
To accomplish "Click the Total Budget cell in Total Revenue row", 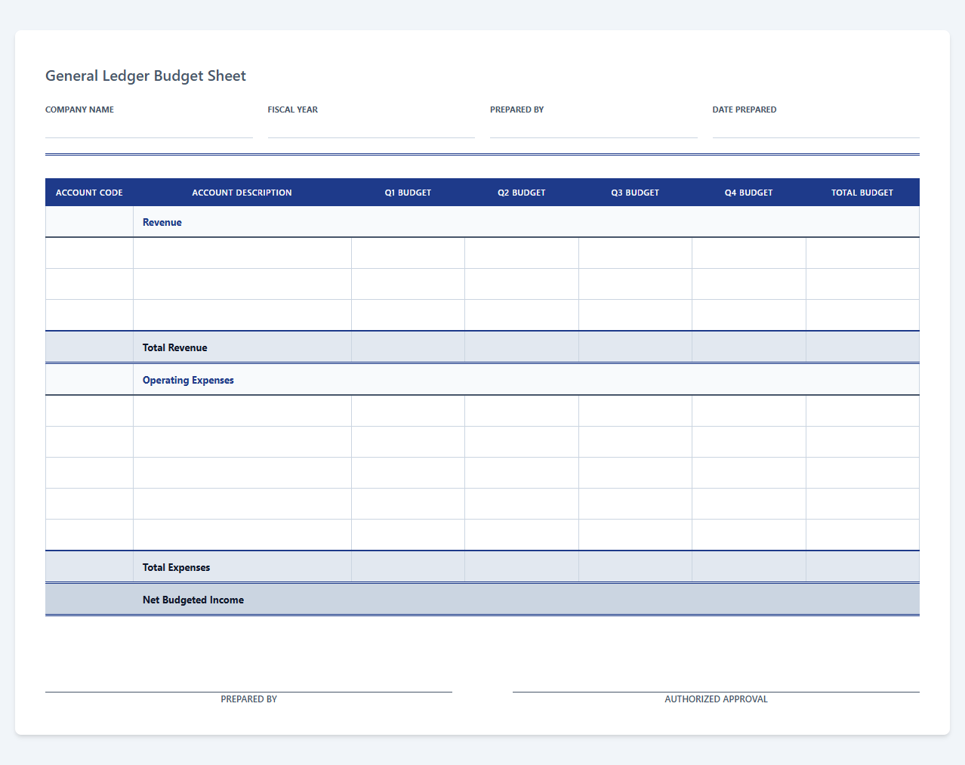I will coord(862,347).
